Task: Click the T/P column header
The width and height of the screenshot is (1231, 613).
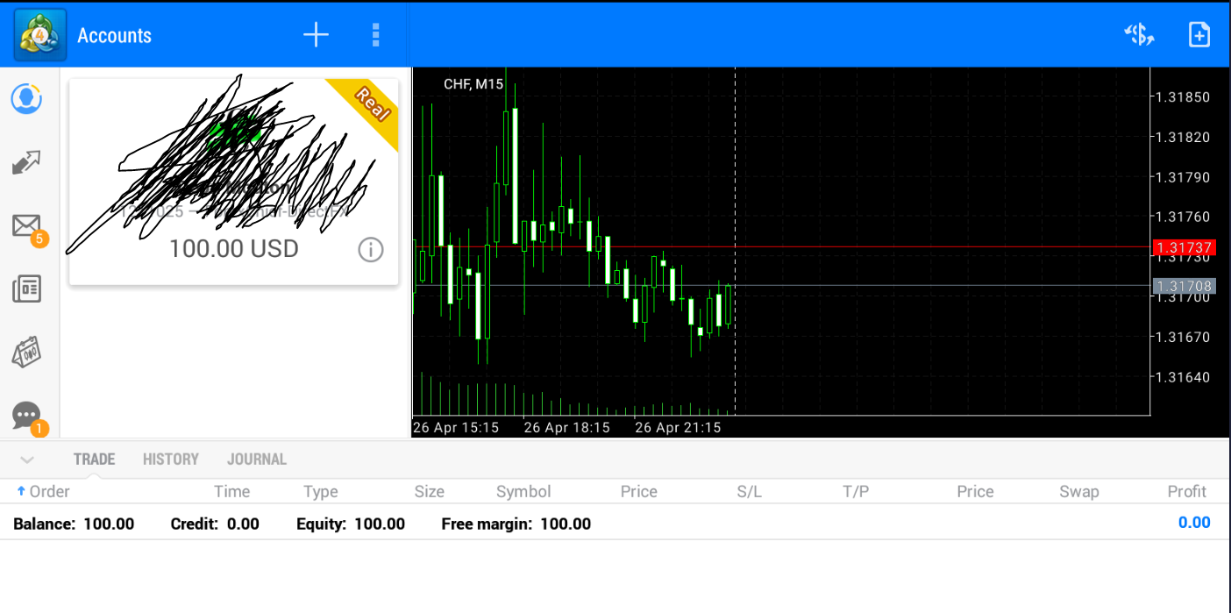Action: pos(856,491)
